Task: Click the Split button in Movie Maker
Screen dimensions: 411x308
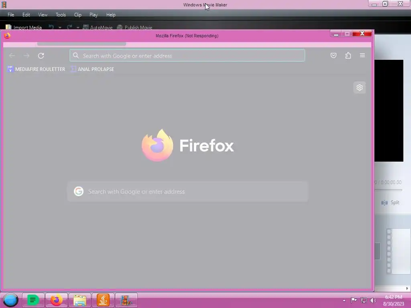Action: point(390,203)
